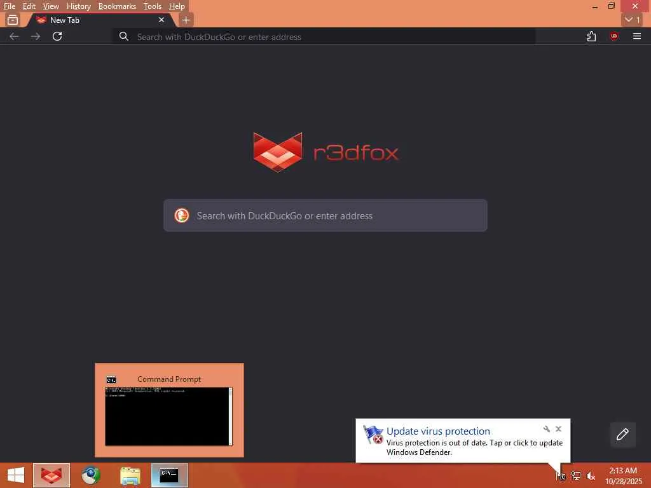651x488 pixels.
Task: Open the History menu
Action: [78, 6]
